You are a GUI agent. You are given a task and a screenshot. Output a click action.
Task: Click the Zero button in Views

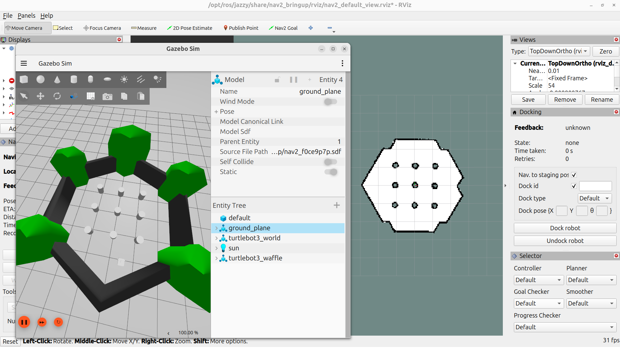click(x=605, y=51)
